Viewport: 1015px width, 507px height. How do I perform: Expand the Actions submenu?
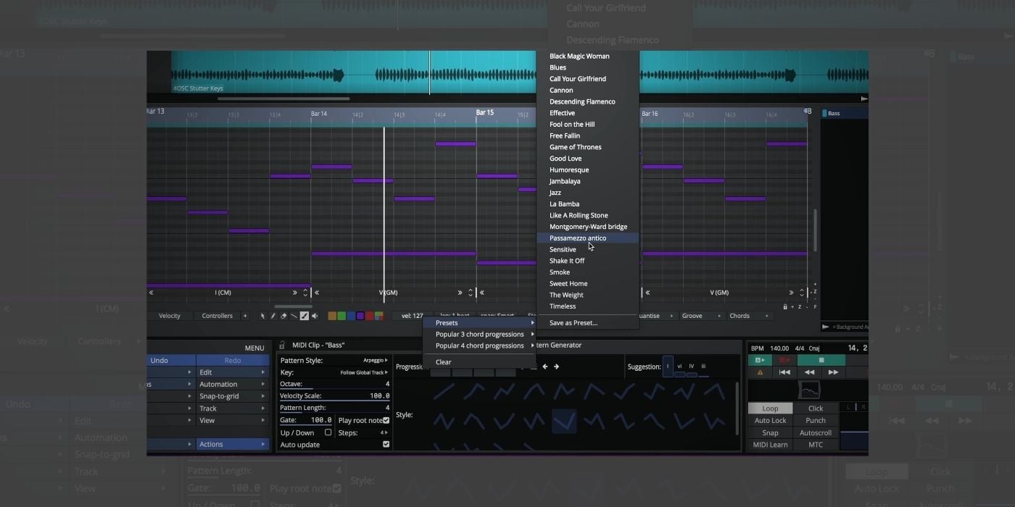coord(232,444)
